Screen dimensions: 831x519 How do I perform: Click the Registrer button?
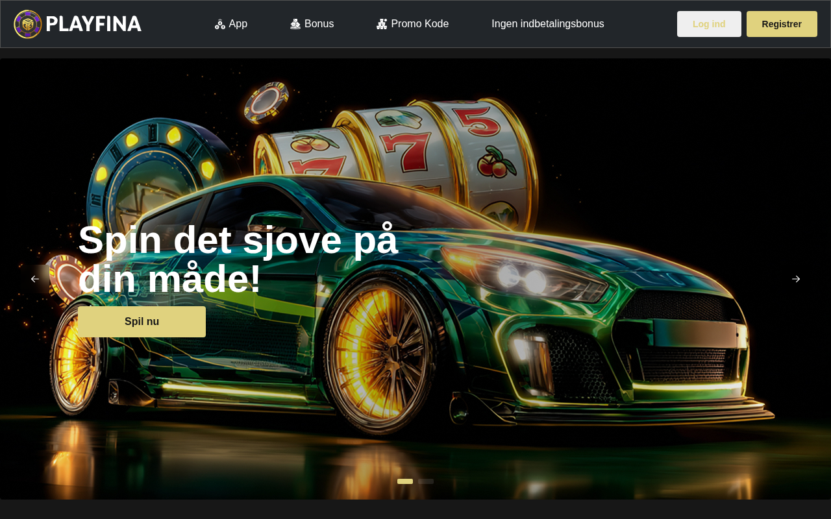pyautogui.click(x=782, y=24)
